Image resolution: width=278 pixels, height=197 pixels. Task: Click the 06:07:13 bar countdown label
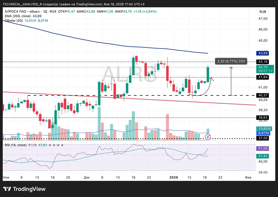265,71
